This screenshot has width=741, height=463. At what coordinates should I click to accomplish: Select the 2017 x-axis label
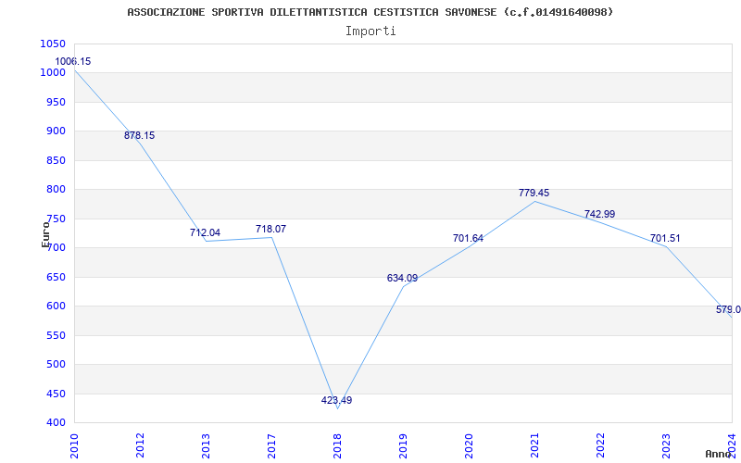point(271,445)
